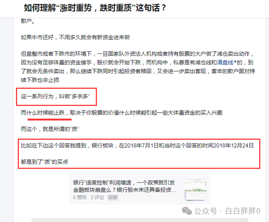Click the WeChat logo icon in the watermark

[187, 211]
